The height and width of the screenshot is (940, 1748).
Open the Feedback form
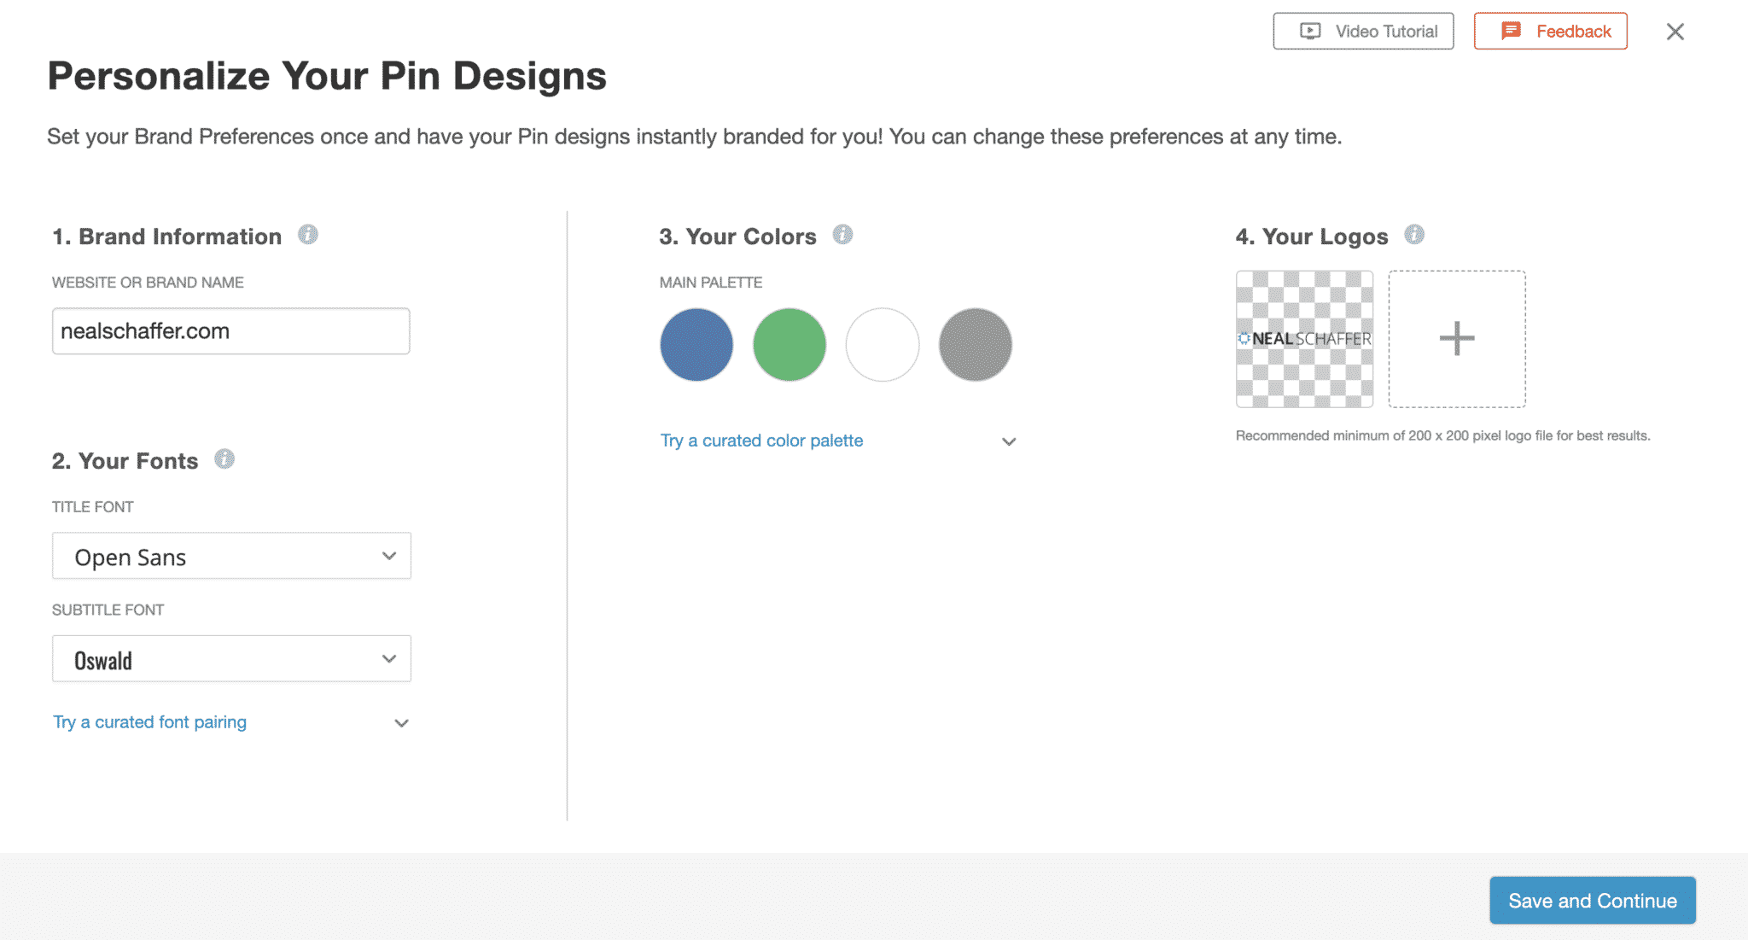pos(1550,32)
